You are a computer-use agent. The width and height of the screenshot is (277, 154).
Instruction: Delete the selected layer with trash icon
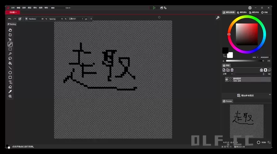tap(232, 70)
